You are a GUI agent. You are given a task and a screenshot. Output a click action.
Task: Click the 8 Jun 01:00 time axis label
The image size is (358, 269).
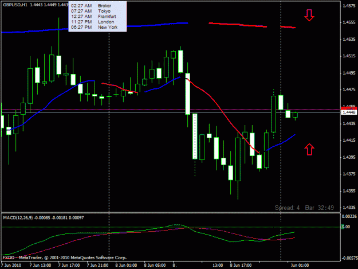126,266
